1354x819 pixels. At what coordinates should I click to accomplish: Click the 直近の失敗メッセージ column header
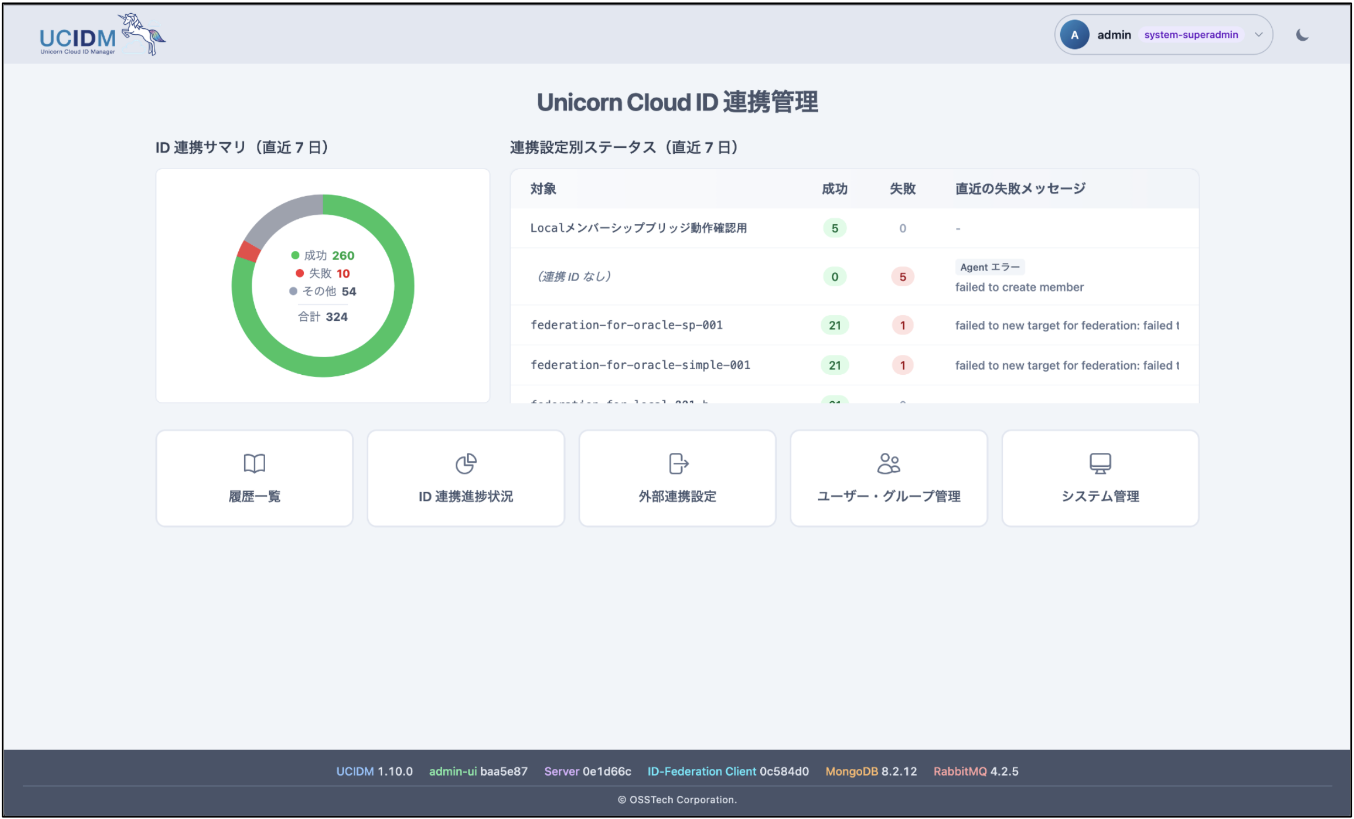[x=1020, y=188]
